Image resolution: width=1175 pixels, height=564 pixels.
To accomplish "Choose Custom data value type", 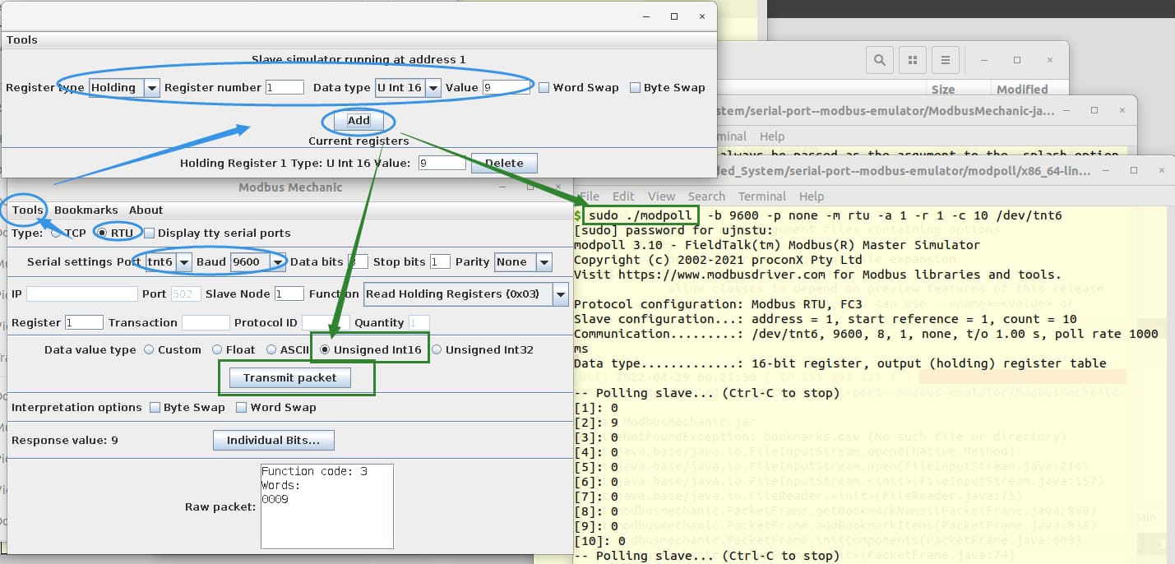I will 149,349.
